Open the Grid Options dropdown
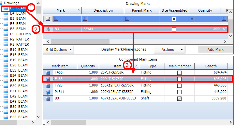 [59, 50]
